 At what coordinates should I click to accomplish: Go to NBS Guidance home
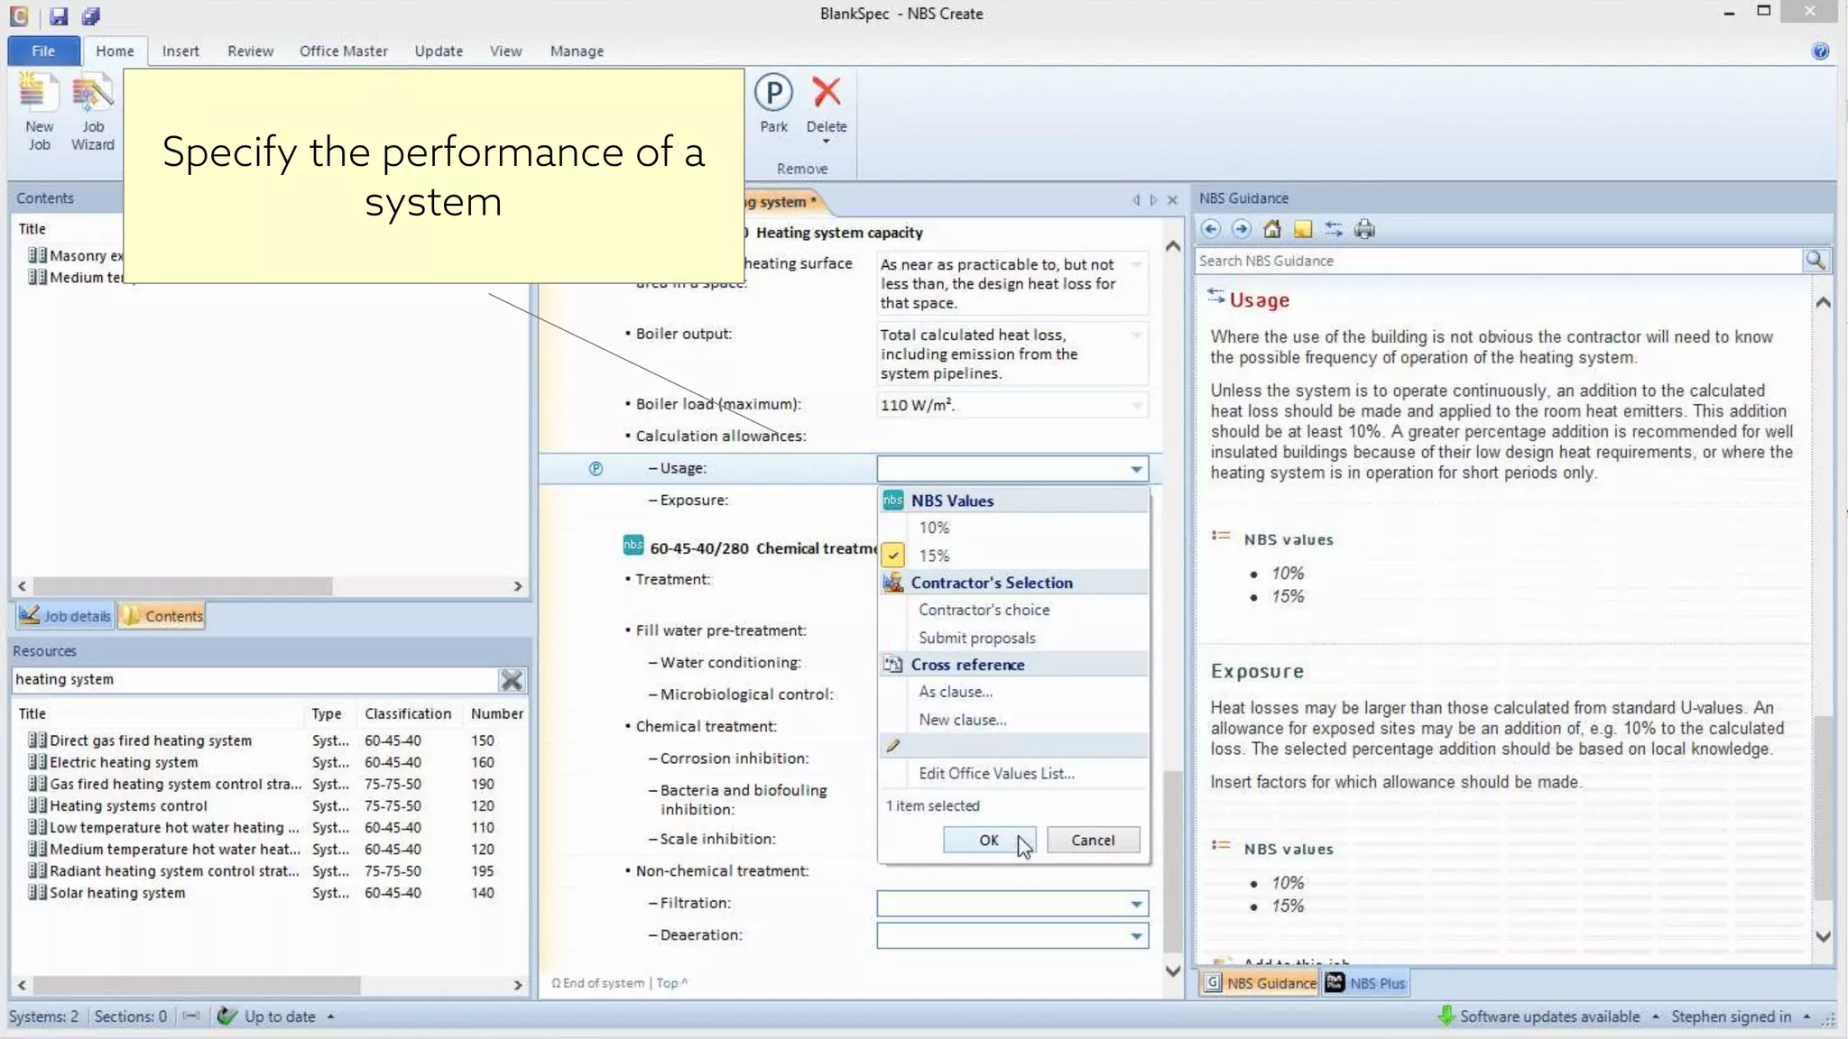tap(1272, 229)
